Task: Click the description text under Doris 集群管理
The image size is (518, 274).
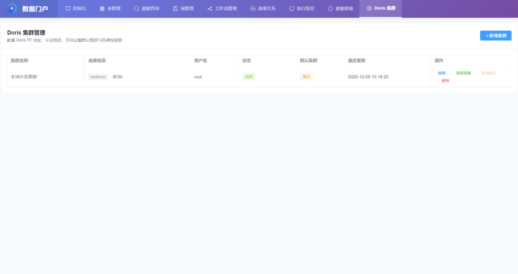Action: tap(64, 40)
